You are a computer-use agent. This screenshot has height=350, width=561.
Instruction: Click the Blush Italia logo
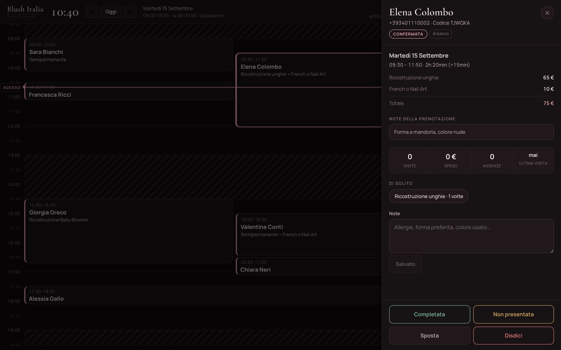click(25, 12)
